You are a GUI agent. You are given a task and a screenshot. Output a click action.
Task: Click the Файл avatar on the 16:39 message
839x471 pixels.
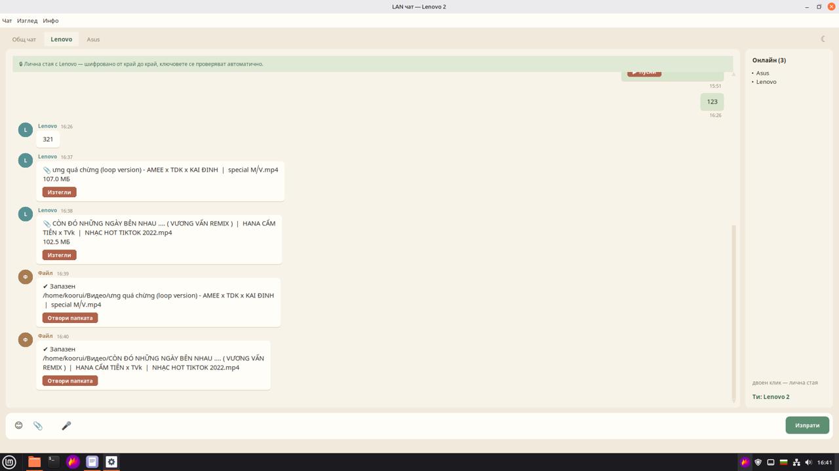pos(26,276)
